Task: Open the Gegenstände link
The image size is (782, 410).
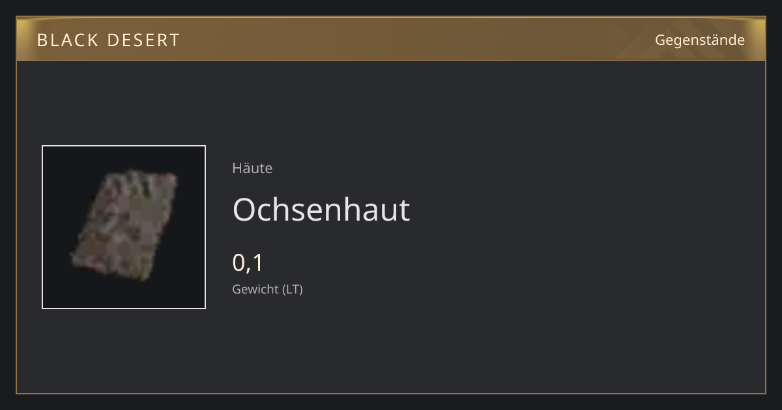Action: point(699,40)
